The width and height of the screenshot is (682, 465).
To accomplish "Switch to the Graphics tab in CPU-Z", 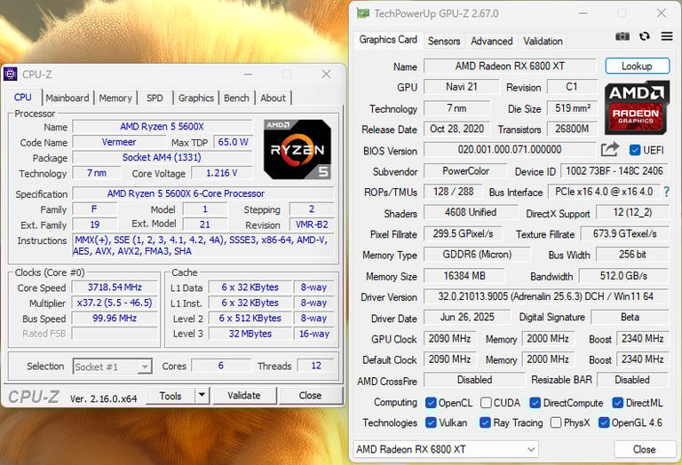I will pos(195,98).
